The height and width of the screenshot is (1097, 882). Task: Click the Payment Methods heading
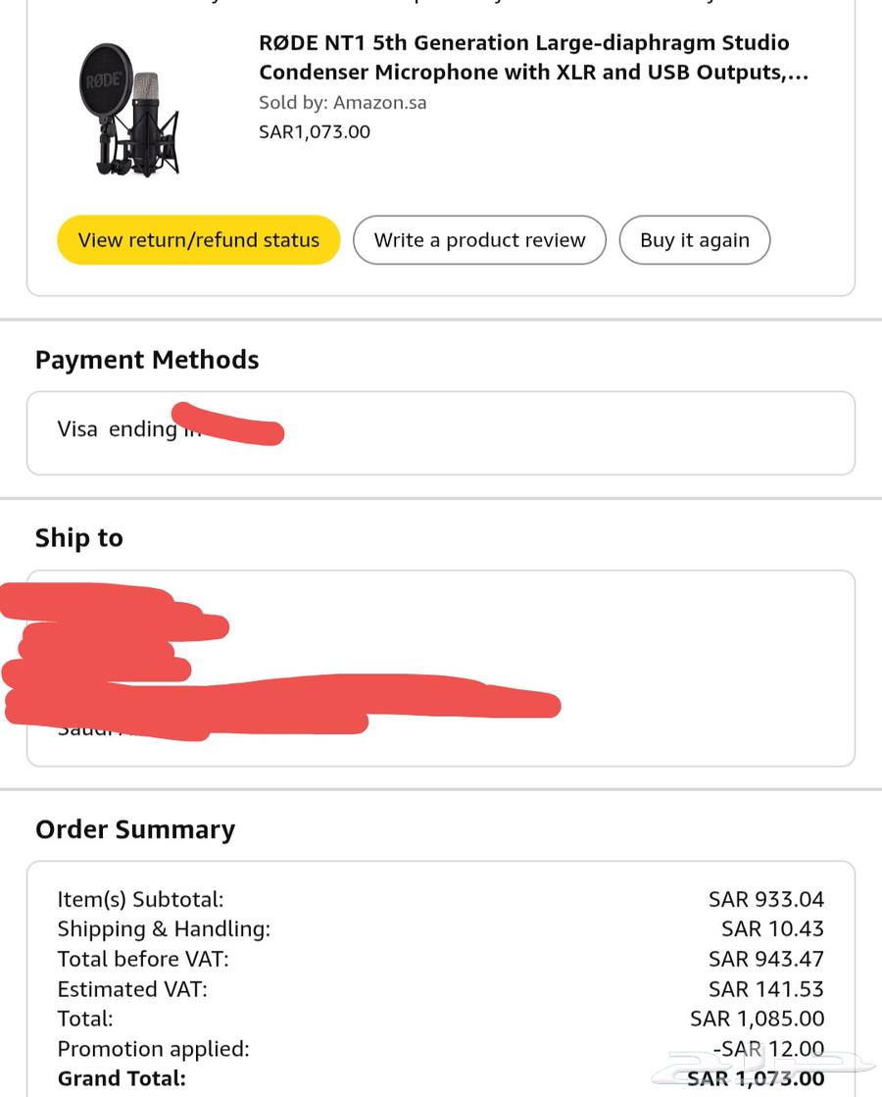147,360
